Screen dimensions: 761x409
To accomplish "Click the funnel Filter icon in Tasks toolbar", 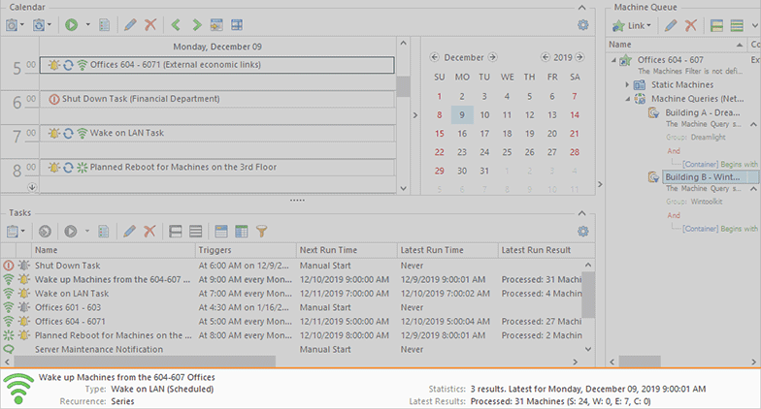I will coord(261,231).
